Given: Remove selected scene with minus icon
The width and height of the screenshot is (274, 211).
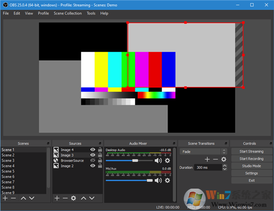Looking at the screenshot, I should click(x=13, y=198).
